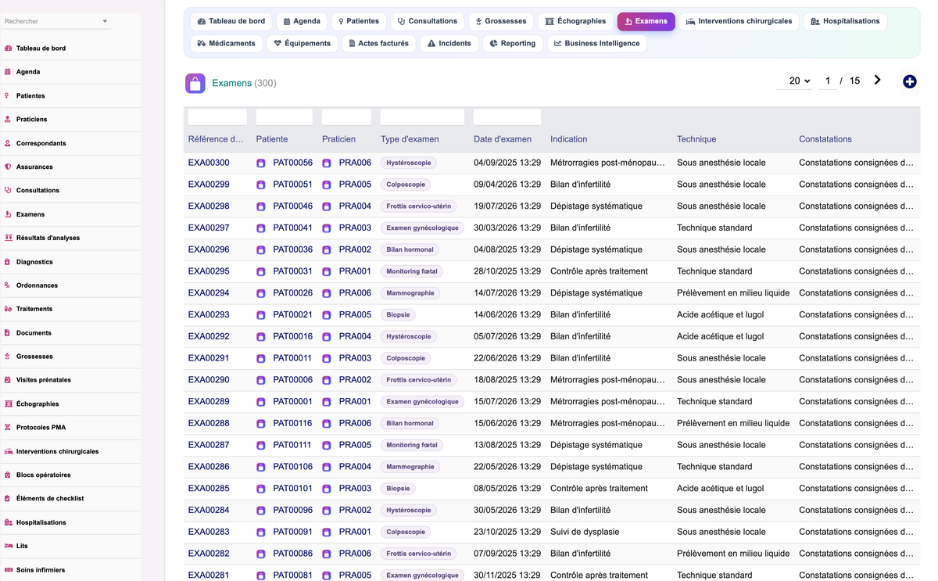This screenshot has height=581, width=938.
Task: Open the Échographies tab
Action: tap(575, 21)
